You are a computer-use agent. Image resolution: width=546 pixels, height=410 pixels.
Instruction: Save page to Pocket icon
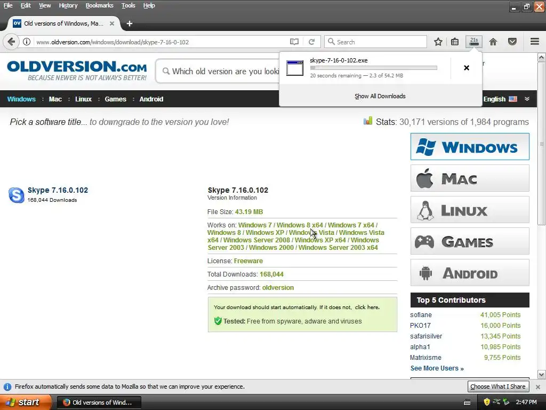(512, 42)
